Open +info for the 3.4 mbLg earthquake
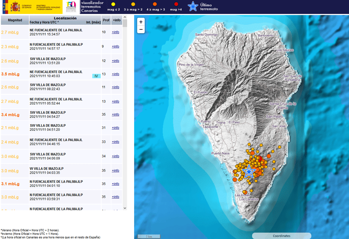Image resolution: width=349 pixels, height=239 pixels. (115, 114)
